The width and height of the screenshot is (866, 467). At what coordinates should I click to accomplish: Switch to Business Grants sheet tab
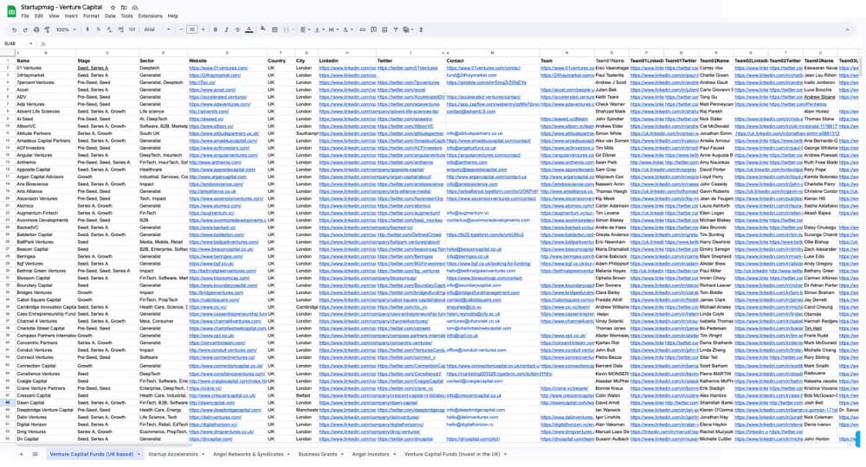pos(321,454)
